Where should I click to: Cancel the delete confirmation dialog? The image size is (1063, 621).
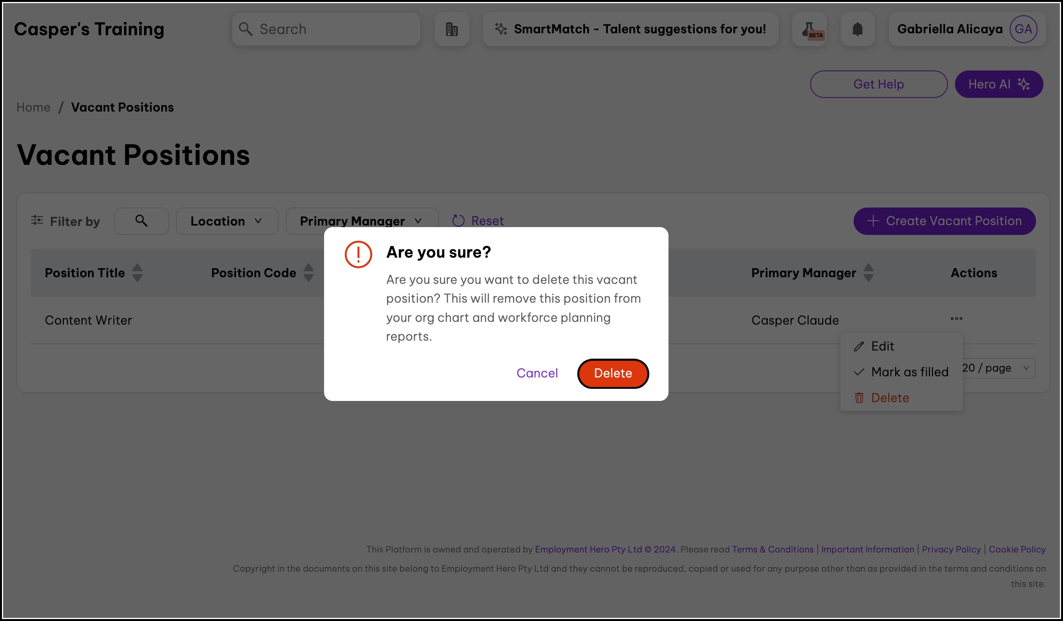pyautogui.click(x=537, y=374)
